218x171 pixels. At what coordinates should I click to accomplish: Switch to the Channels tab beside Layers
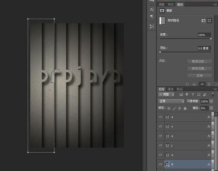(170, 89)
